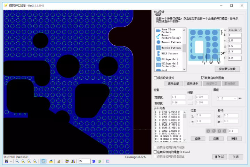Click the vertical flip icon
Viewport: 250px width, 167px height.
click(67, 161)
